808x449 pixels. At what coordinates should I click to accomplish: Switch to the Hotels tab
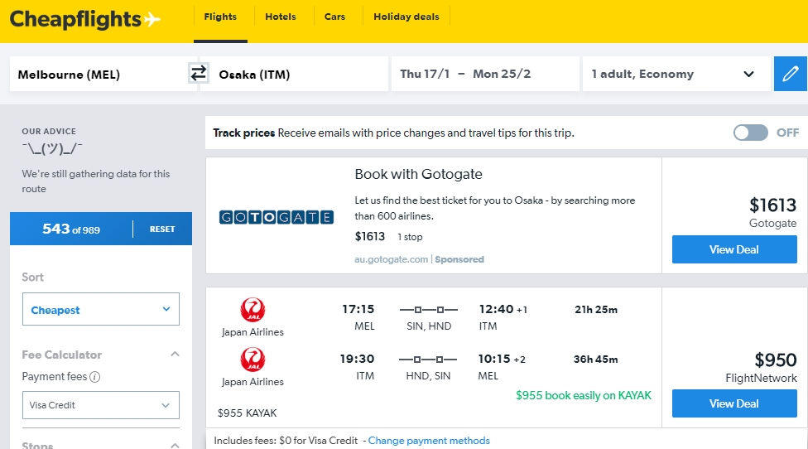tap(281, 17)
